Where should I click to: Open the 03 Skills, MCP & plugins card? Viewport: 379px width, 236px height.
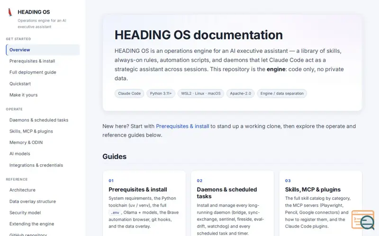tap(321, 203)
